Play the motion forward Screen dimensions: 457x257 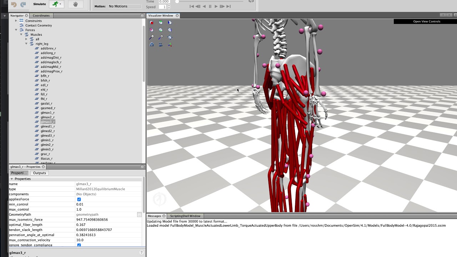click(x=216, y=6)
